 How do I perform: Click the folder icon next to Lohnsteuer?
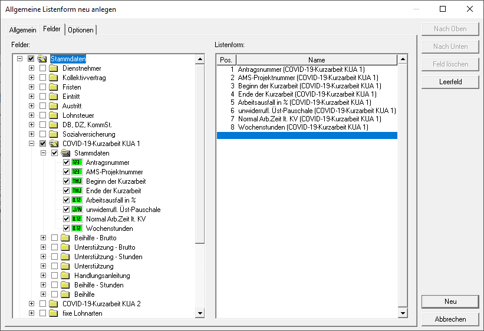click(54, 115)
